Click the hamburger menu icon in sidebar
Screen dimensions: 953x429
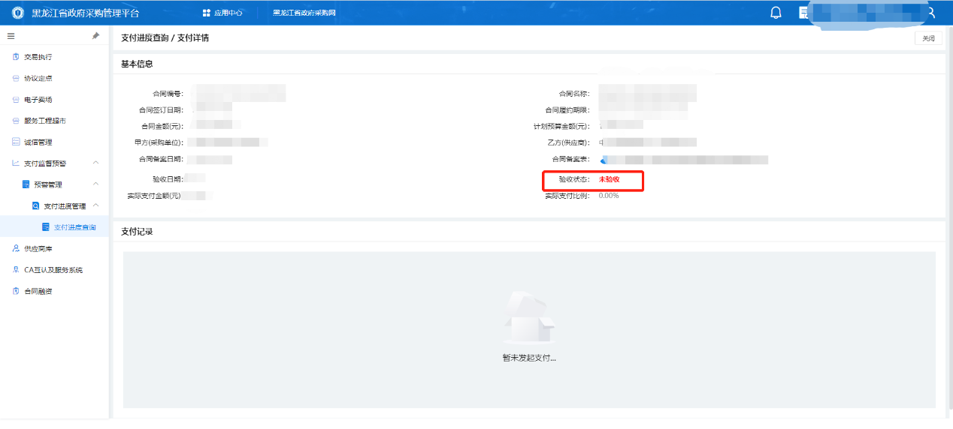11,36
